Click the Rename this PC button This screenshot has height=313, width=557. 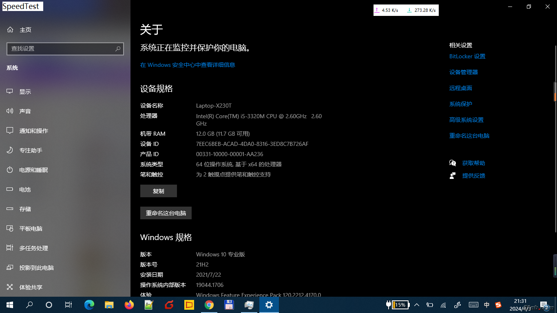[x=166, y=213]
